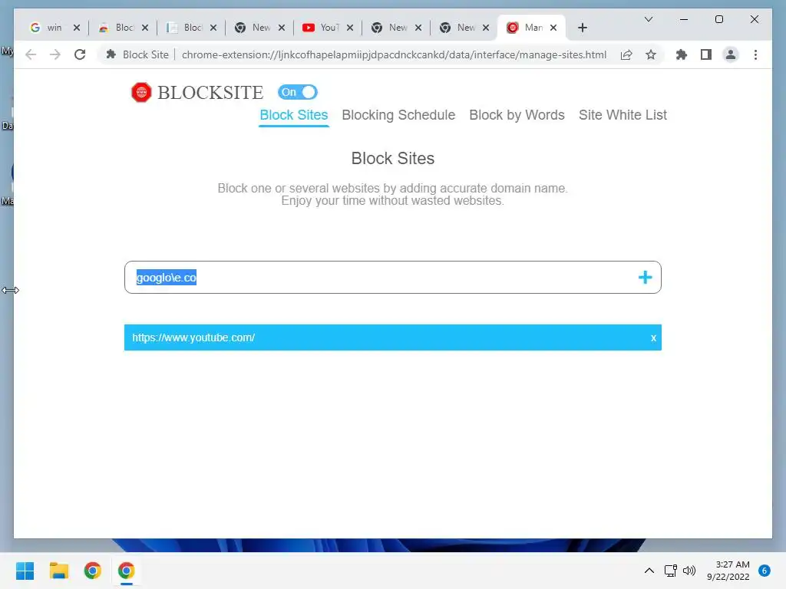Close the YouTube tab
Viewport: 786px width, 589px height.
coord(350,28)
